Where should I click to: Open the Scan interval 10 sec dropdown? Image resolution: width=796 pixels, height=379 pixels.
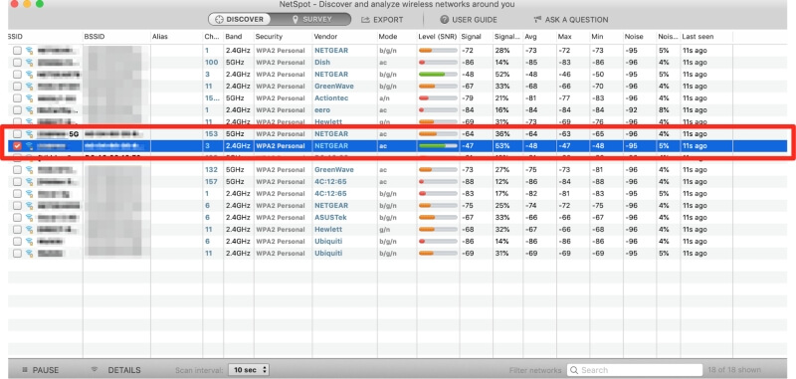click(x=249, y=370)
